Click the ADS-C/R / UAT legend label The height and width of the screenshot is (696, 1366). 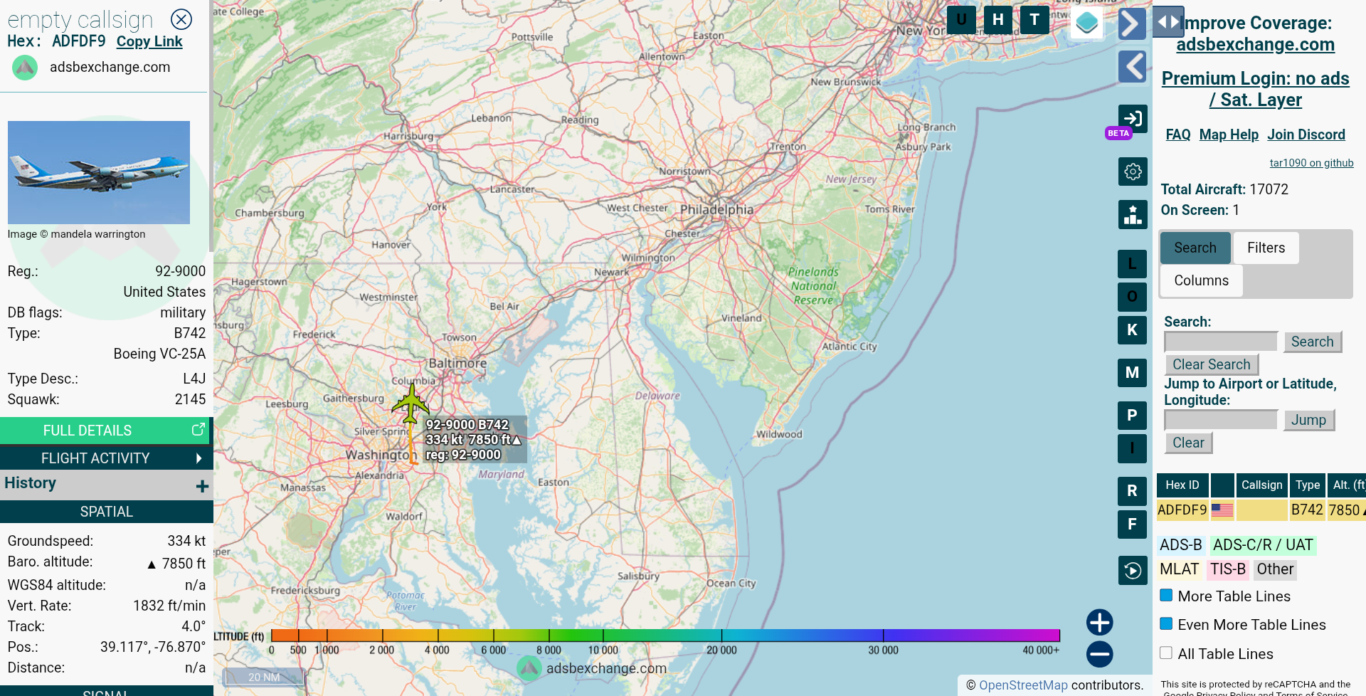tap(1263, 545)
